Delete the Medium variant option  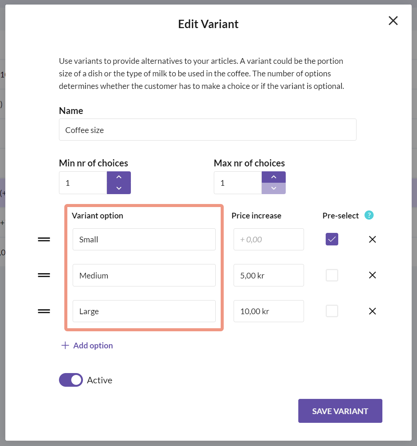372,275
